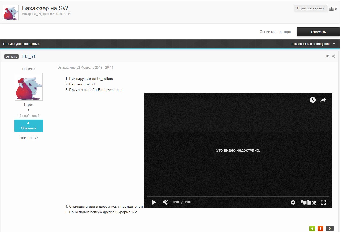Unmute the video using the speaker icon
This screenshot has width=341, height=232.
[x=166, y=202]
